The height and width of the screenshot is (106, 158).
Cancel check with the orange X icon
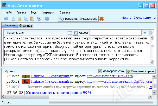click(102, 18)
